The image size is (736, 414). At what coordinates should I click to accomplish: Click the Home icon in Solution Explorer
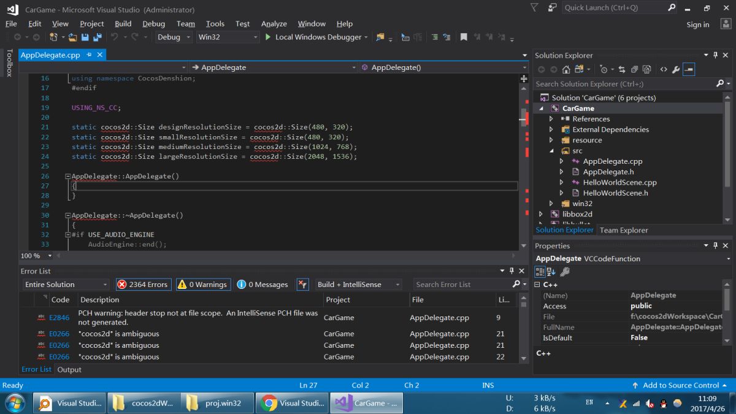[566, 69]
